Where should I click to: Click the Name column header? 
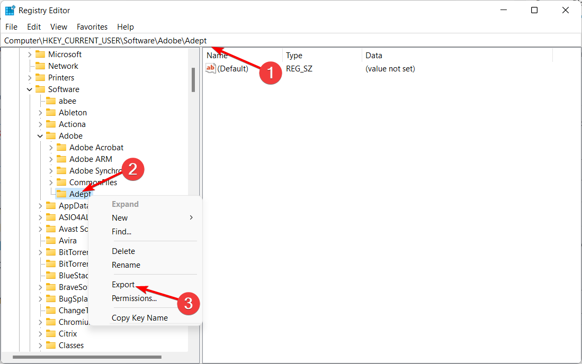pyautogui.click(x=243, y=56)
